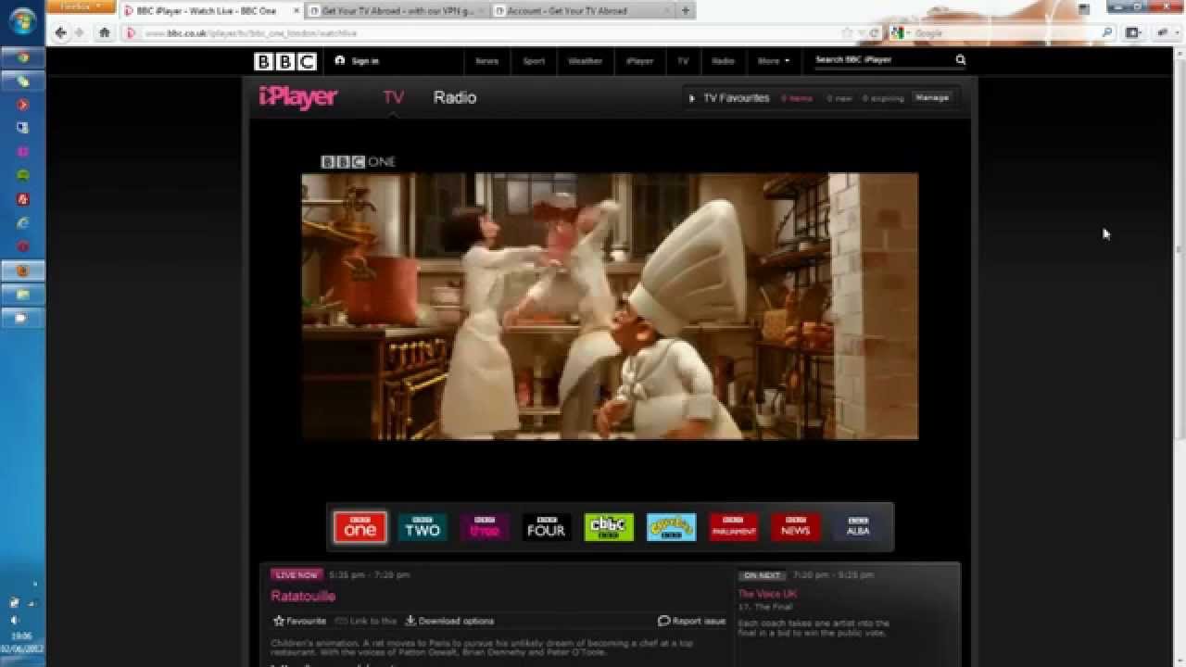
Task: Click Report issue link
Action: coord(692,621)
